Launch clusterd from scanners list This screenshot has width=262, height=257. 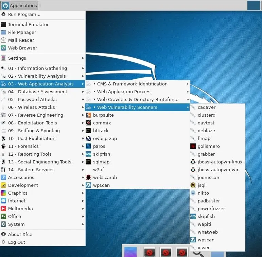click(x=217, y=115)
